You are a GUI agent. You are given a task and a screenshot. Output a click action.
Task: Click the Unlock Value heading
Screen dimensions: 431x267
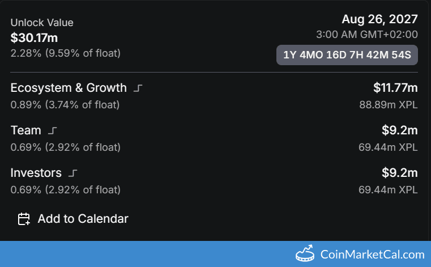(x=42, y=23)
